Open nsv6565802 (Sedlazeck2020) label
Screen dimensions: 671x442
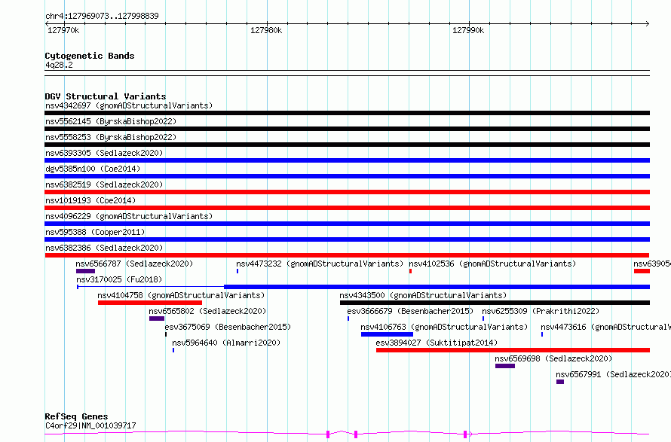[x=207, y=311]
